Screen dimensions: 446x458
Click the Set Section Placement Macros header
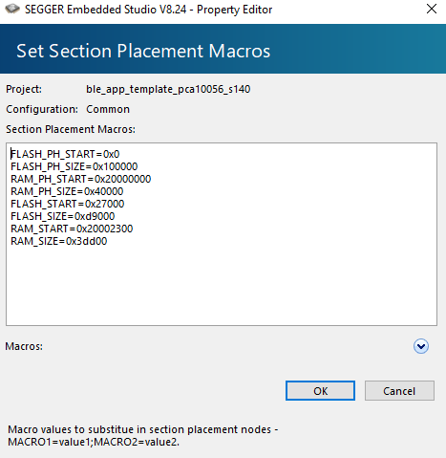click(143, 51)
